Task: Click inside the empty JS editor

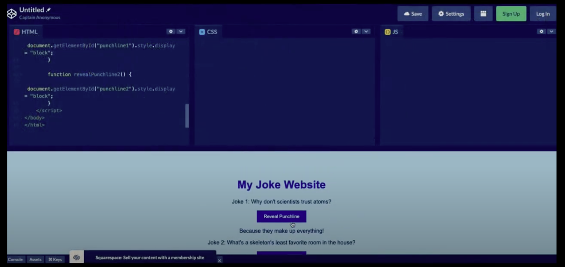Action: 468,92
